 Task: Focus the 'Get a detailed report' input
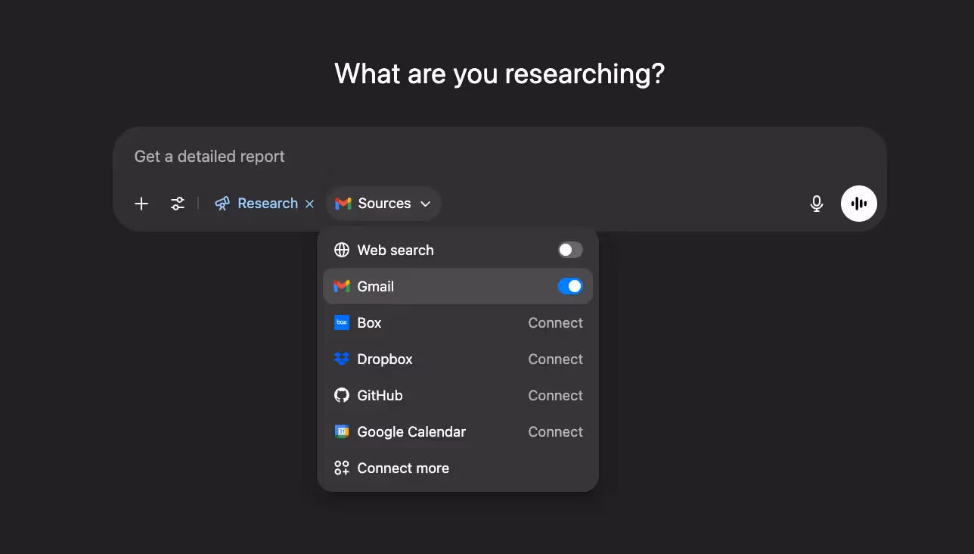click(499, 157)
